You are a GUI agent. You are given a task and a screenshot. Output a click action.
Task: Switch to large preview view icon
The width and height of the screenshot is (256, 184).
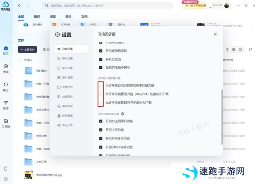click(240, 50)
